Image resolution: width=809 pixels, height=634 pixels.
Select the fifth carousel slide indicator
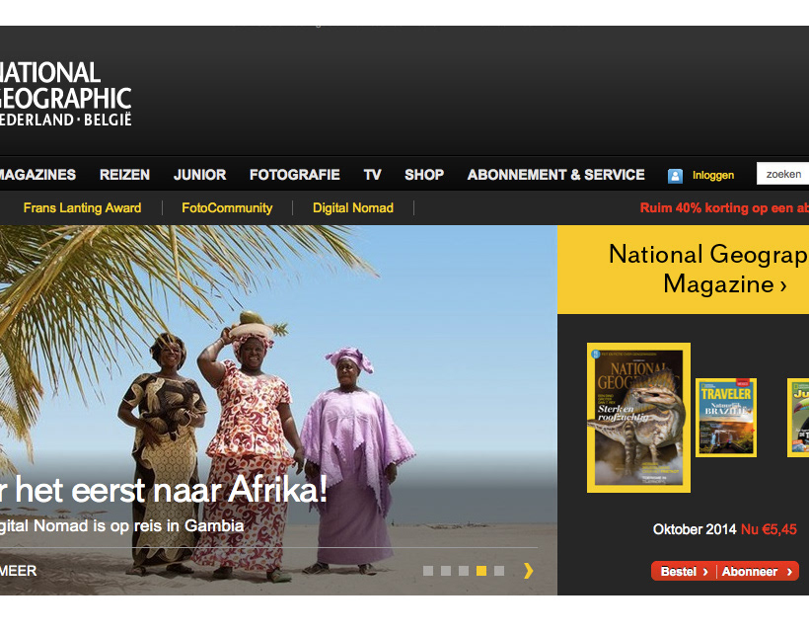pyautogui.click(x=499, y=571)
